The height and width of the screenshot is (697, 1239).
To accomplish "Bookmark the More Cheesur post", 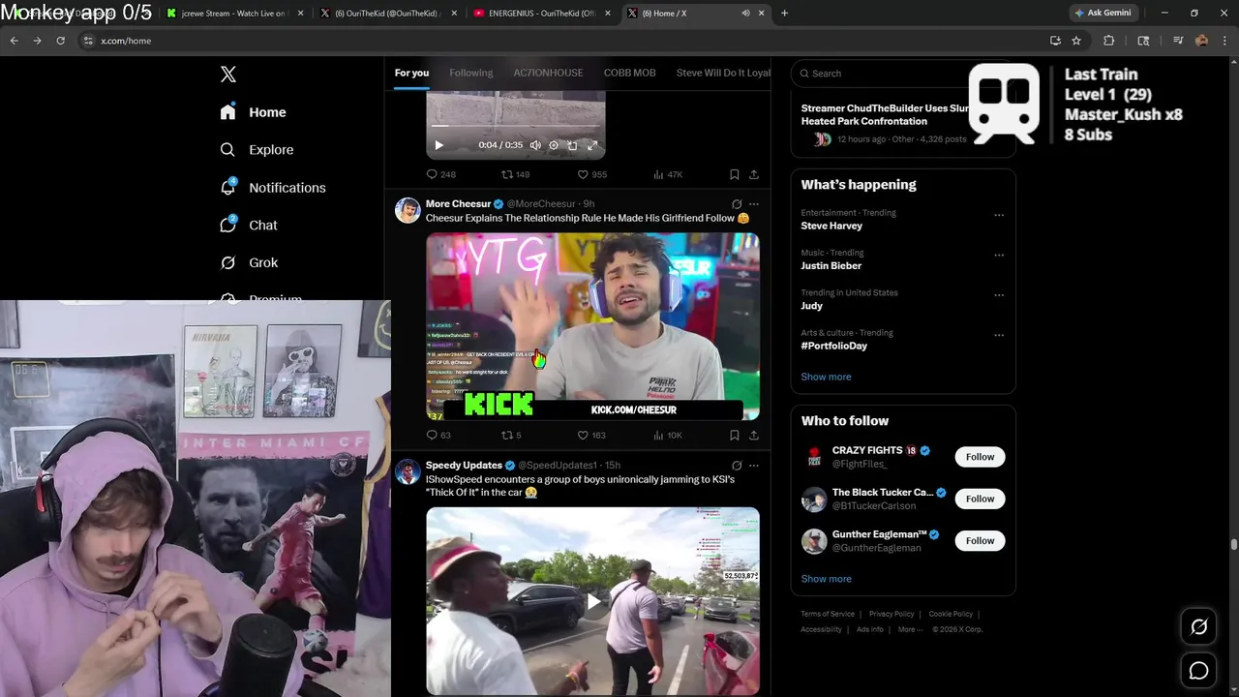I will pyautogui.click(x=735, y=436).
